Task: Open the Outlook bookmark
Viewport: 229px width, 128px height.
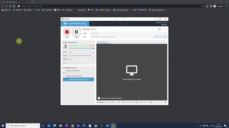Action: (x=28, y=10)
